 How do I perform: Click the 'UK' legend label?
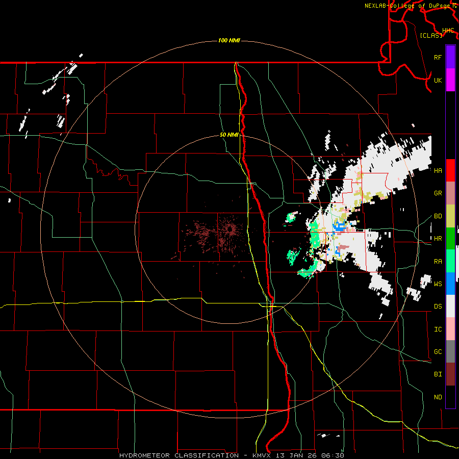(438, 80)
